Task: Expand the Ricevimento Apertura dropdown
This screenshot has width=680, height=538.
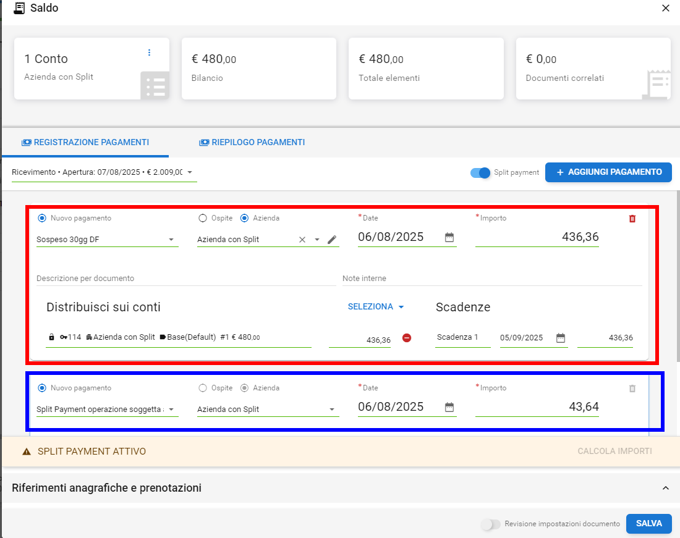Action: click(190, 172)
